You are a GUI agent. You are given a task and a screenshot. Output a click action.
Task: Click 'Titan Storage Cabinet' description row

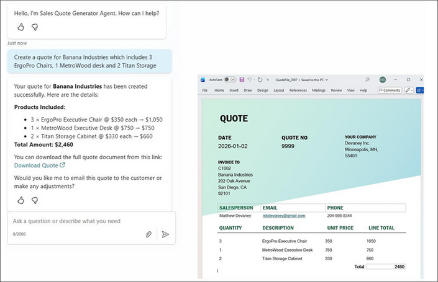click(282, 258)
